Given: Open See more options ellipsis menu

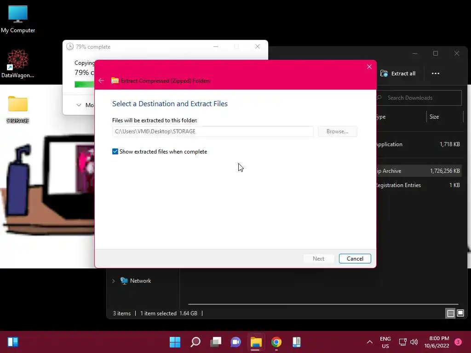Looking at the screenshot, I should [435, 74].
